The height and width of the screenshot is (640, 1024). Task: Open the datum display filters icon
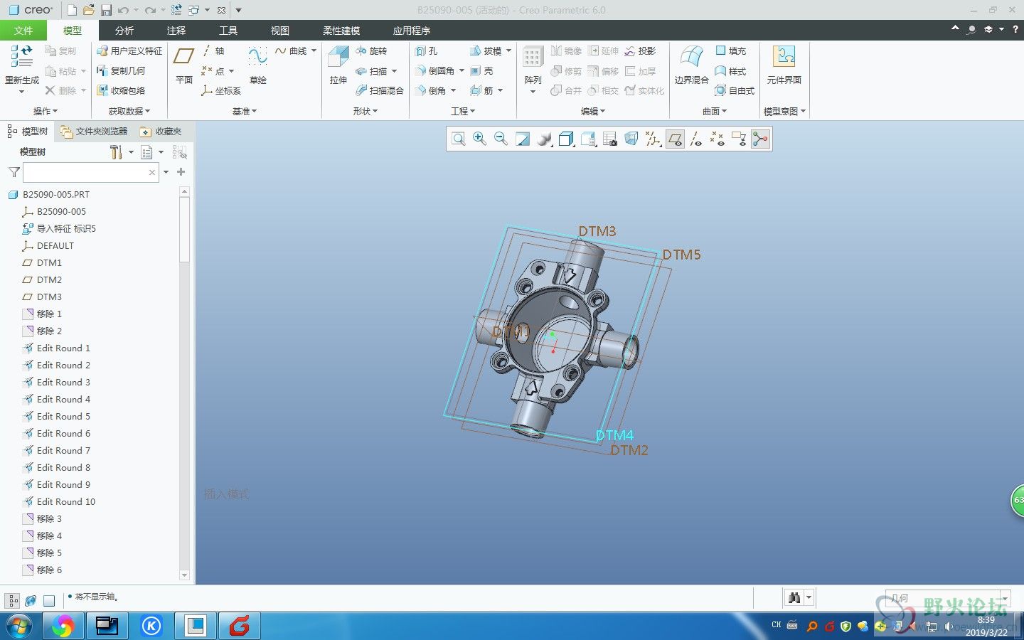(653, 139)
